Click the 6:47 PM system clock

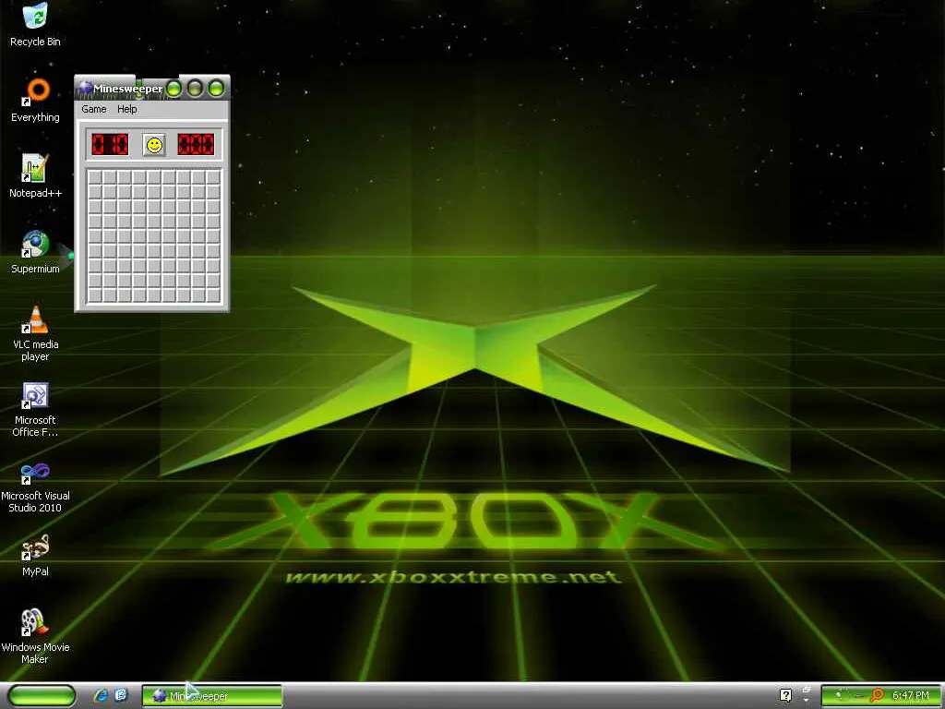pos(911,695)
